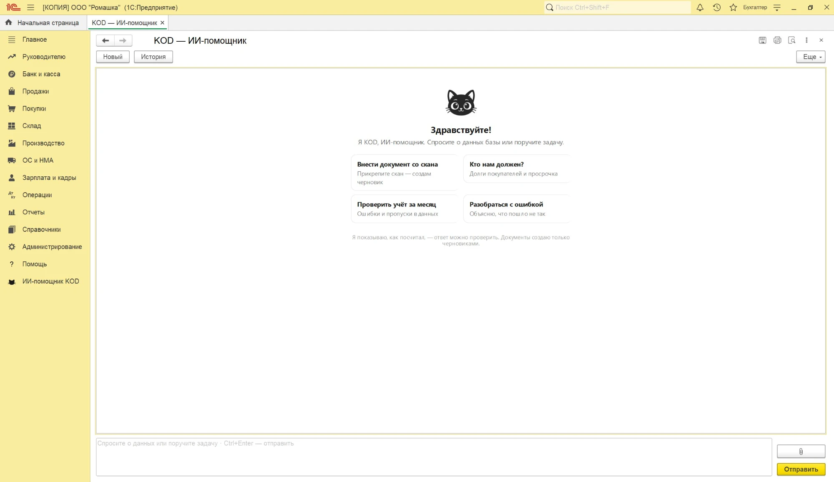This screenshot has height=482, width=834.
Task: Open the three-dot more options menu
Action: (806, 40)
